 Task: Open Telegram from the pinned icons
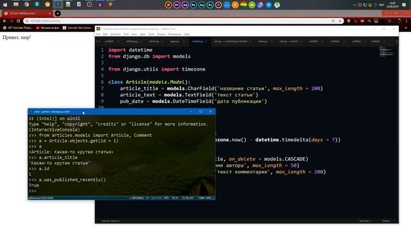(268, 4)
